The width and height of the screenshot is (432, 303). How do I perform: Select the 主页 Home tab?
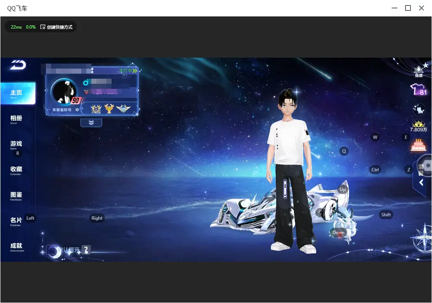click(18, 93)
